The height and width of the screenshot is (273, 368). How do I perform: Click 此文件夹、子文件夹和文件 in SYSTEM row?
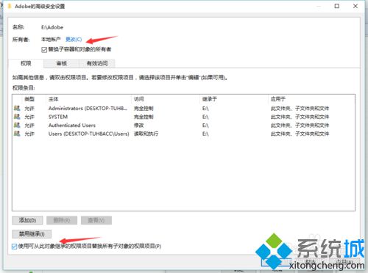tap(300, 117)
